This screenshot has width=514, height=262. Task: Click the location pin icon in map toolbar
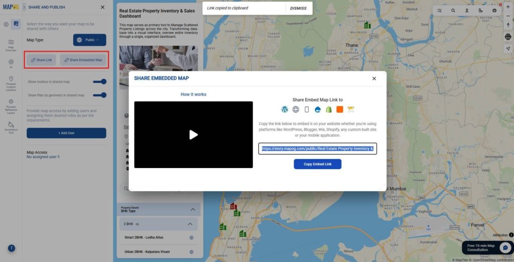(467, 11)
